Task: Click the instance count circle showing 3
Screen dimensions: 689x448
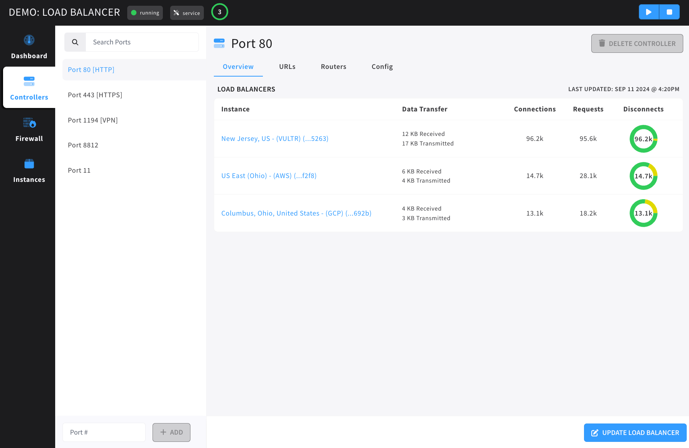Action: pos(220,12)
